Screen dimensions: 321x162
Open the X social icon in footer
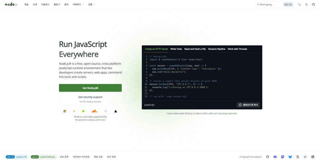tap(298, 157)
